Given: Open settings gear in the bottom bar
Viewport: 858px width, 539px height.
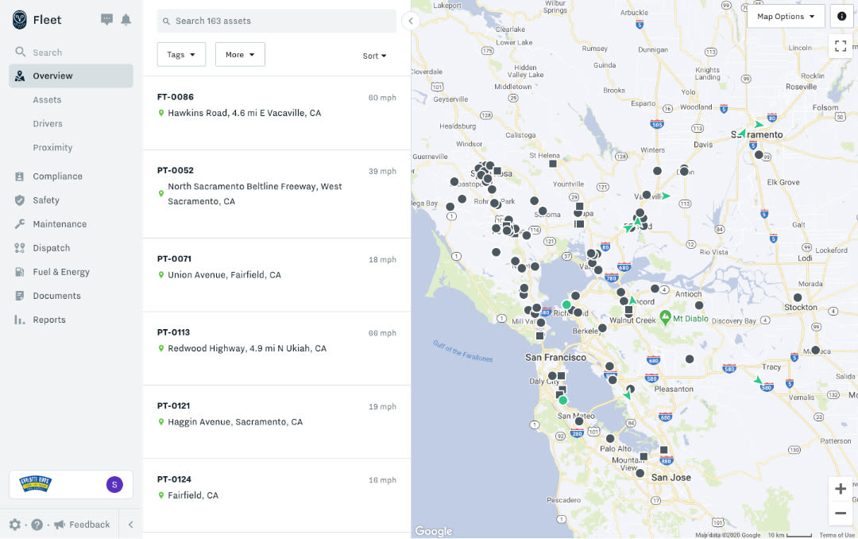Looking at the screenshot, I should (x=14, y=525).
